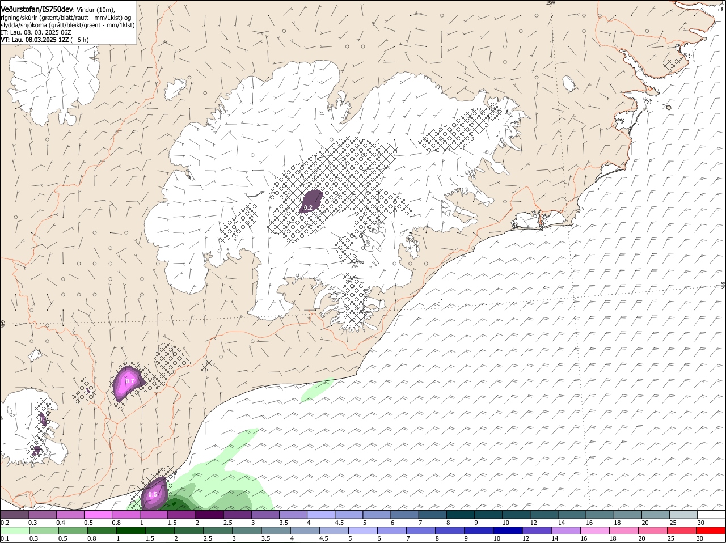Select the 'VT: Lau. 08.03.2025 12Z (+6 h)' line
The width and height of the screenshot is (726, 543).
coord(44,40)
